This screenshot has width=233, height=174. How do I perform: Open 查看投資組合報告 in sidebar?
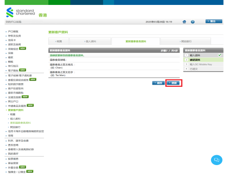pos(18,80)
